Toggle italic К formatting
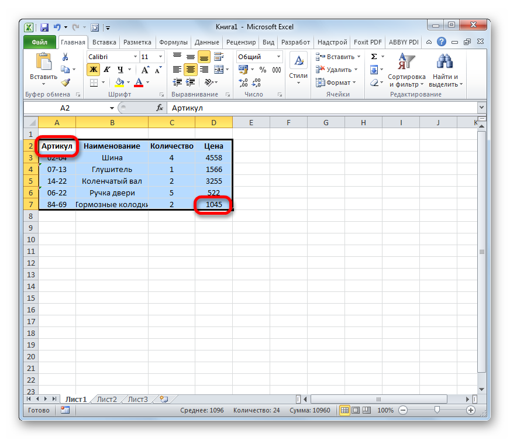The width and height of the screenshot is (510, 440). pyautogui.click(x=105, y=70)
